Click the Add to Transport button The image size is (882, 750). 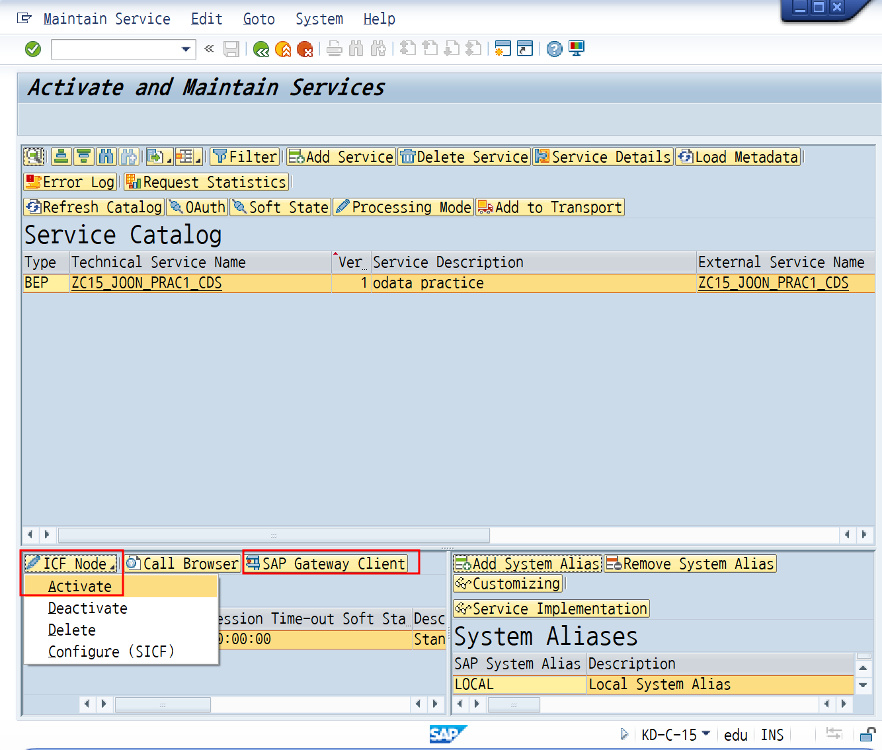550,207
